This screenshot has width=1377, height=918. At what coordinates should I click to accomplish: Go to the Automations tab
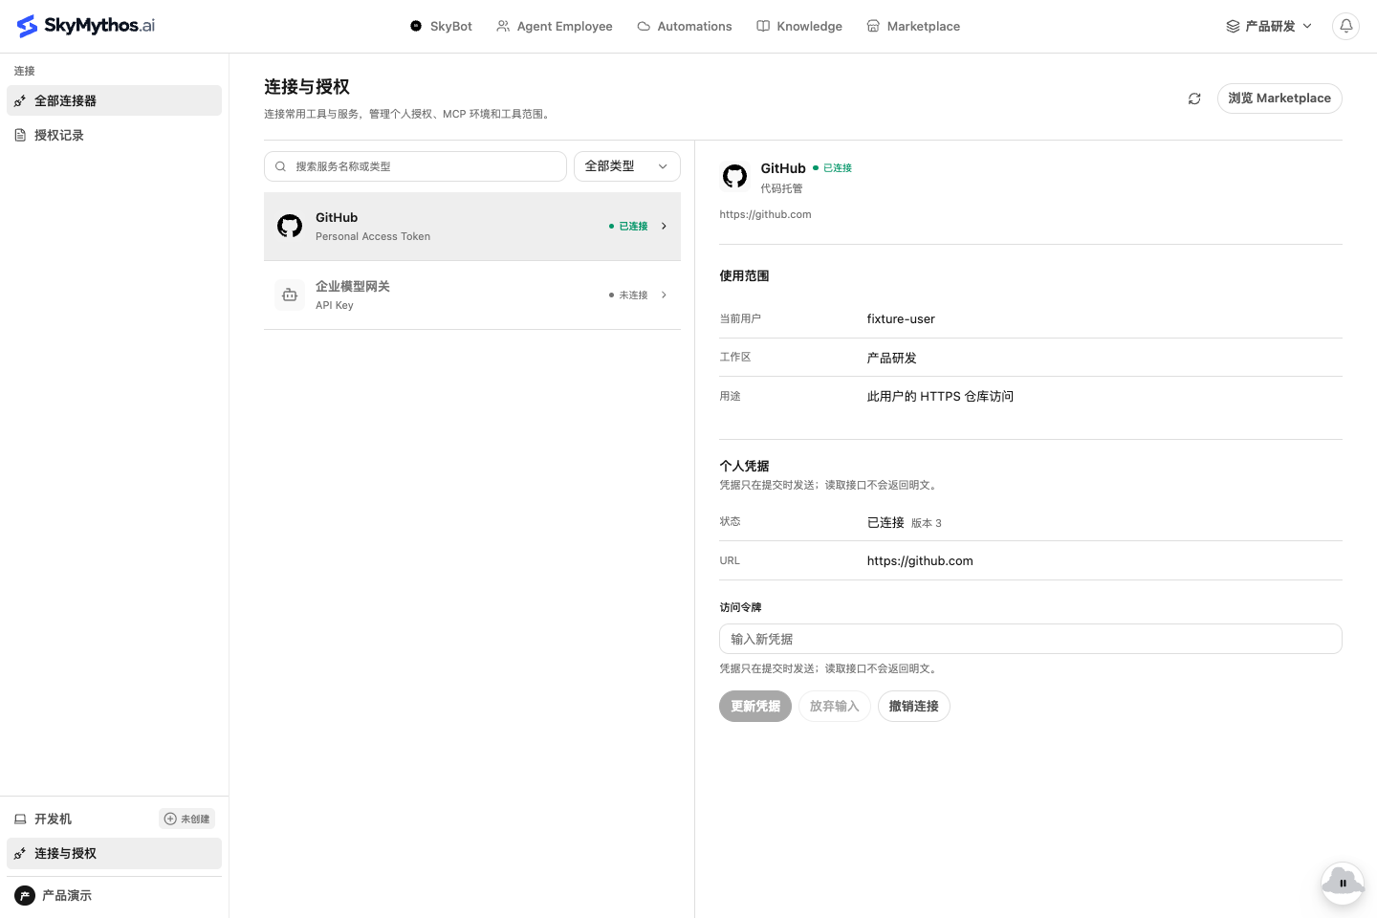point(685,26)
